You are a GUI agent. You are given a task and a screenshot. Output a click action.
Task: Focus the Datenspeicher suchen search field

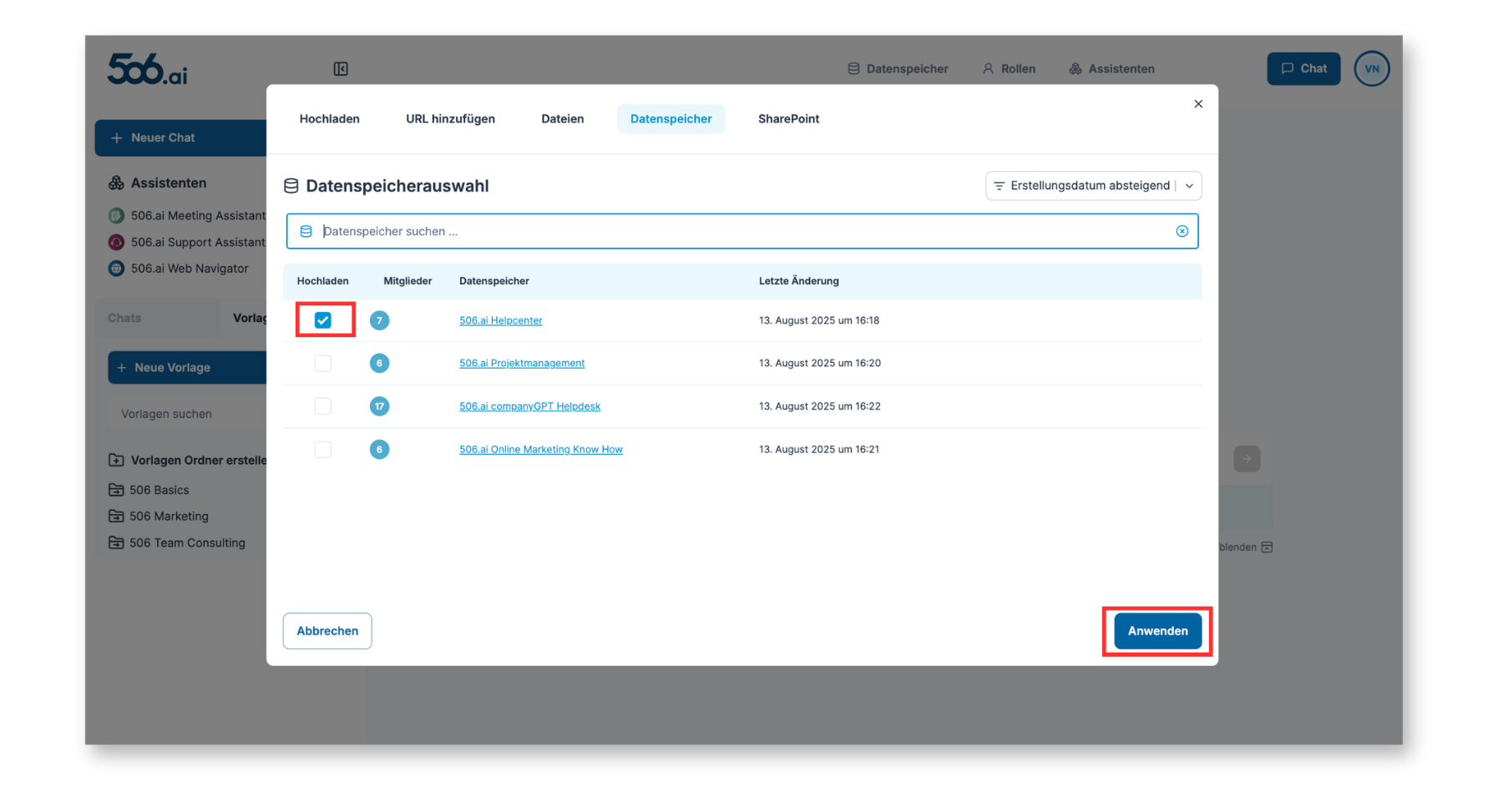742,231
